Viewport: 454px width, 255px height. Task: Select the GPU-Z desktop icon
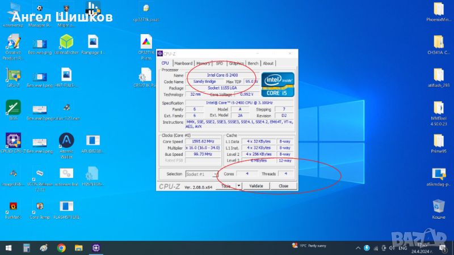click(13, 75)
